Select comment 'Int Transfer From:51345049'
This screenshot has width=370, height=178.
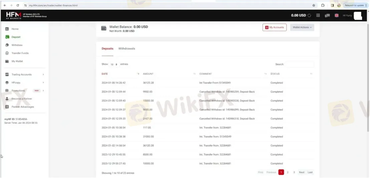[x=215, y=83]
